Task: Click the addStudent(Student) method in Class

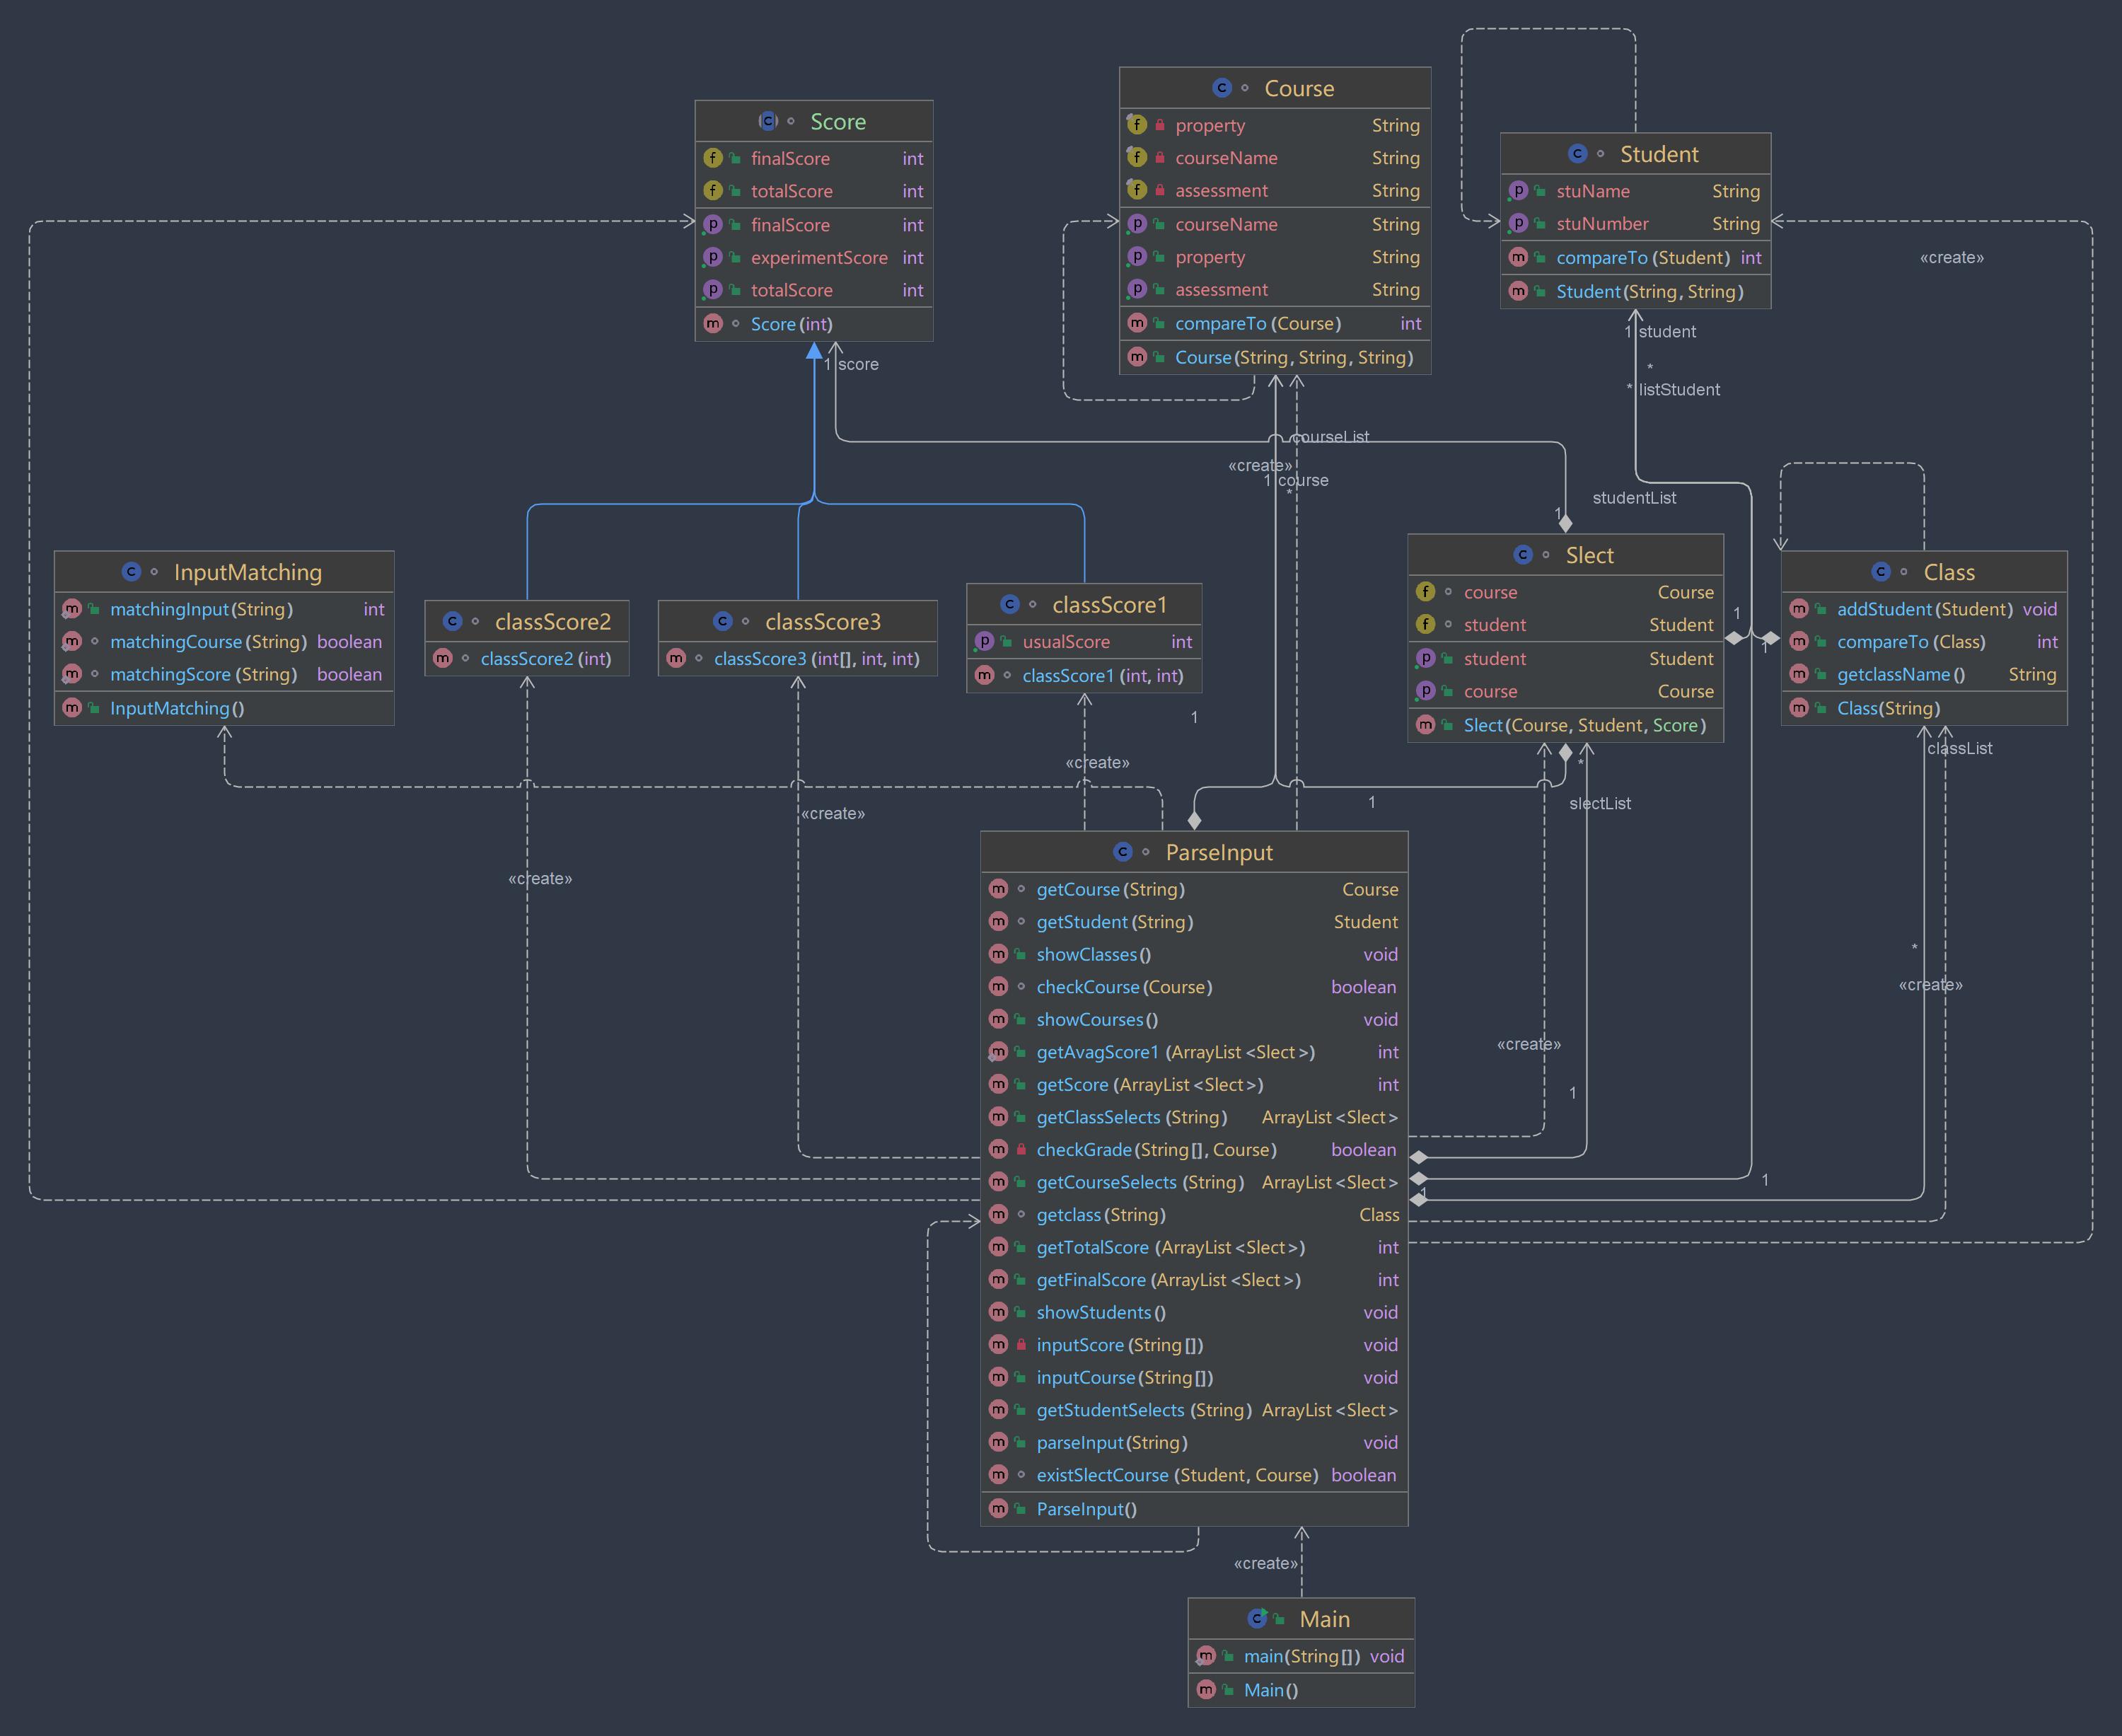Action: click(x=1923, y=609)
